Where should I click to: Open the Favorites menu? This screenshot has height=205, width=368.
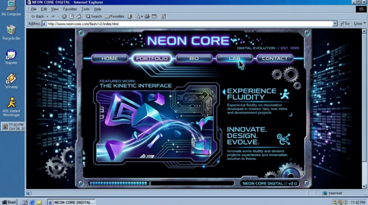(x=70, y=9)
